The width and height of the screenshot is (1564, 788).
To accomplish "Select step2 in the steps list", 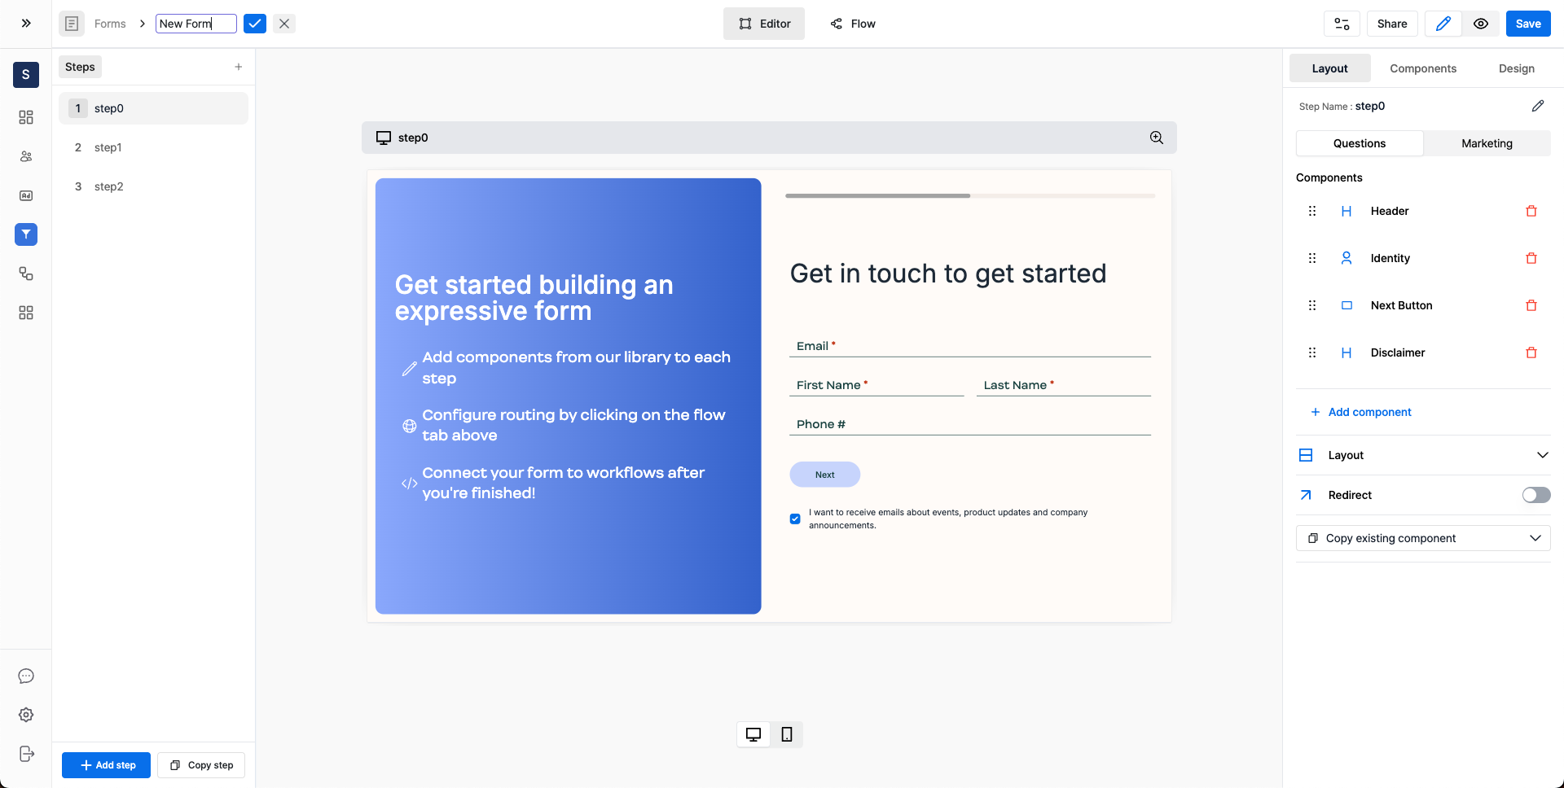I will pos(153,186).
